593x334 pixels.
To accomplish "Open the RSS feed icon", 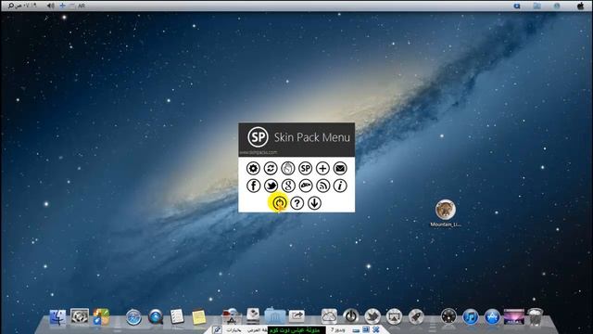I will pyautogui.click(x=323, y=186).
